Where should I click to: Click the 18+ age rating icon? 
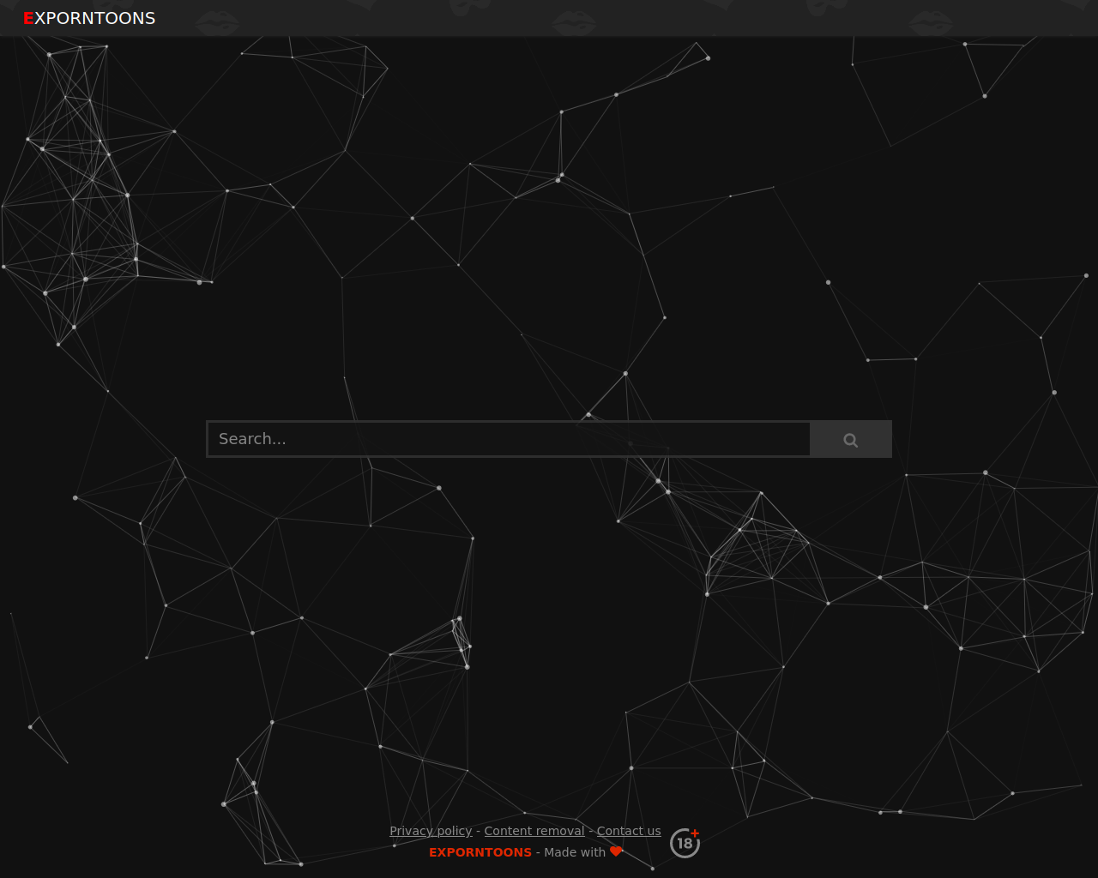pyautogui.click(x=685, y=843)
